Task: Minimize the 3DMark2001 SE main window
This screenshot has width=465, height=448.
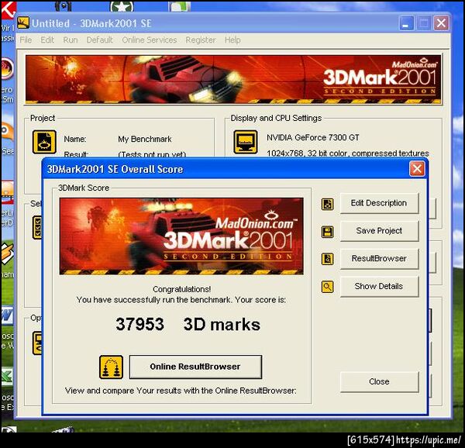Action: click(407, 23)
